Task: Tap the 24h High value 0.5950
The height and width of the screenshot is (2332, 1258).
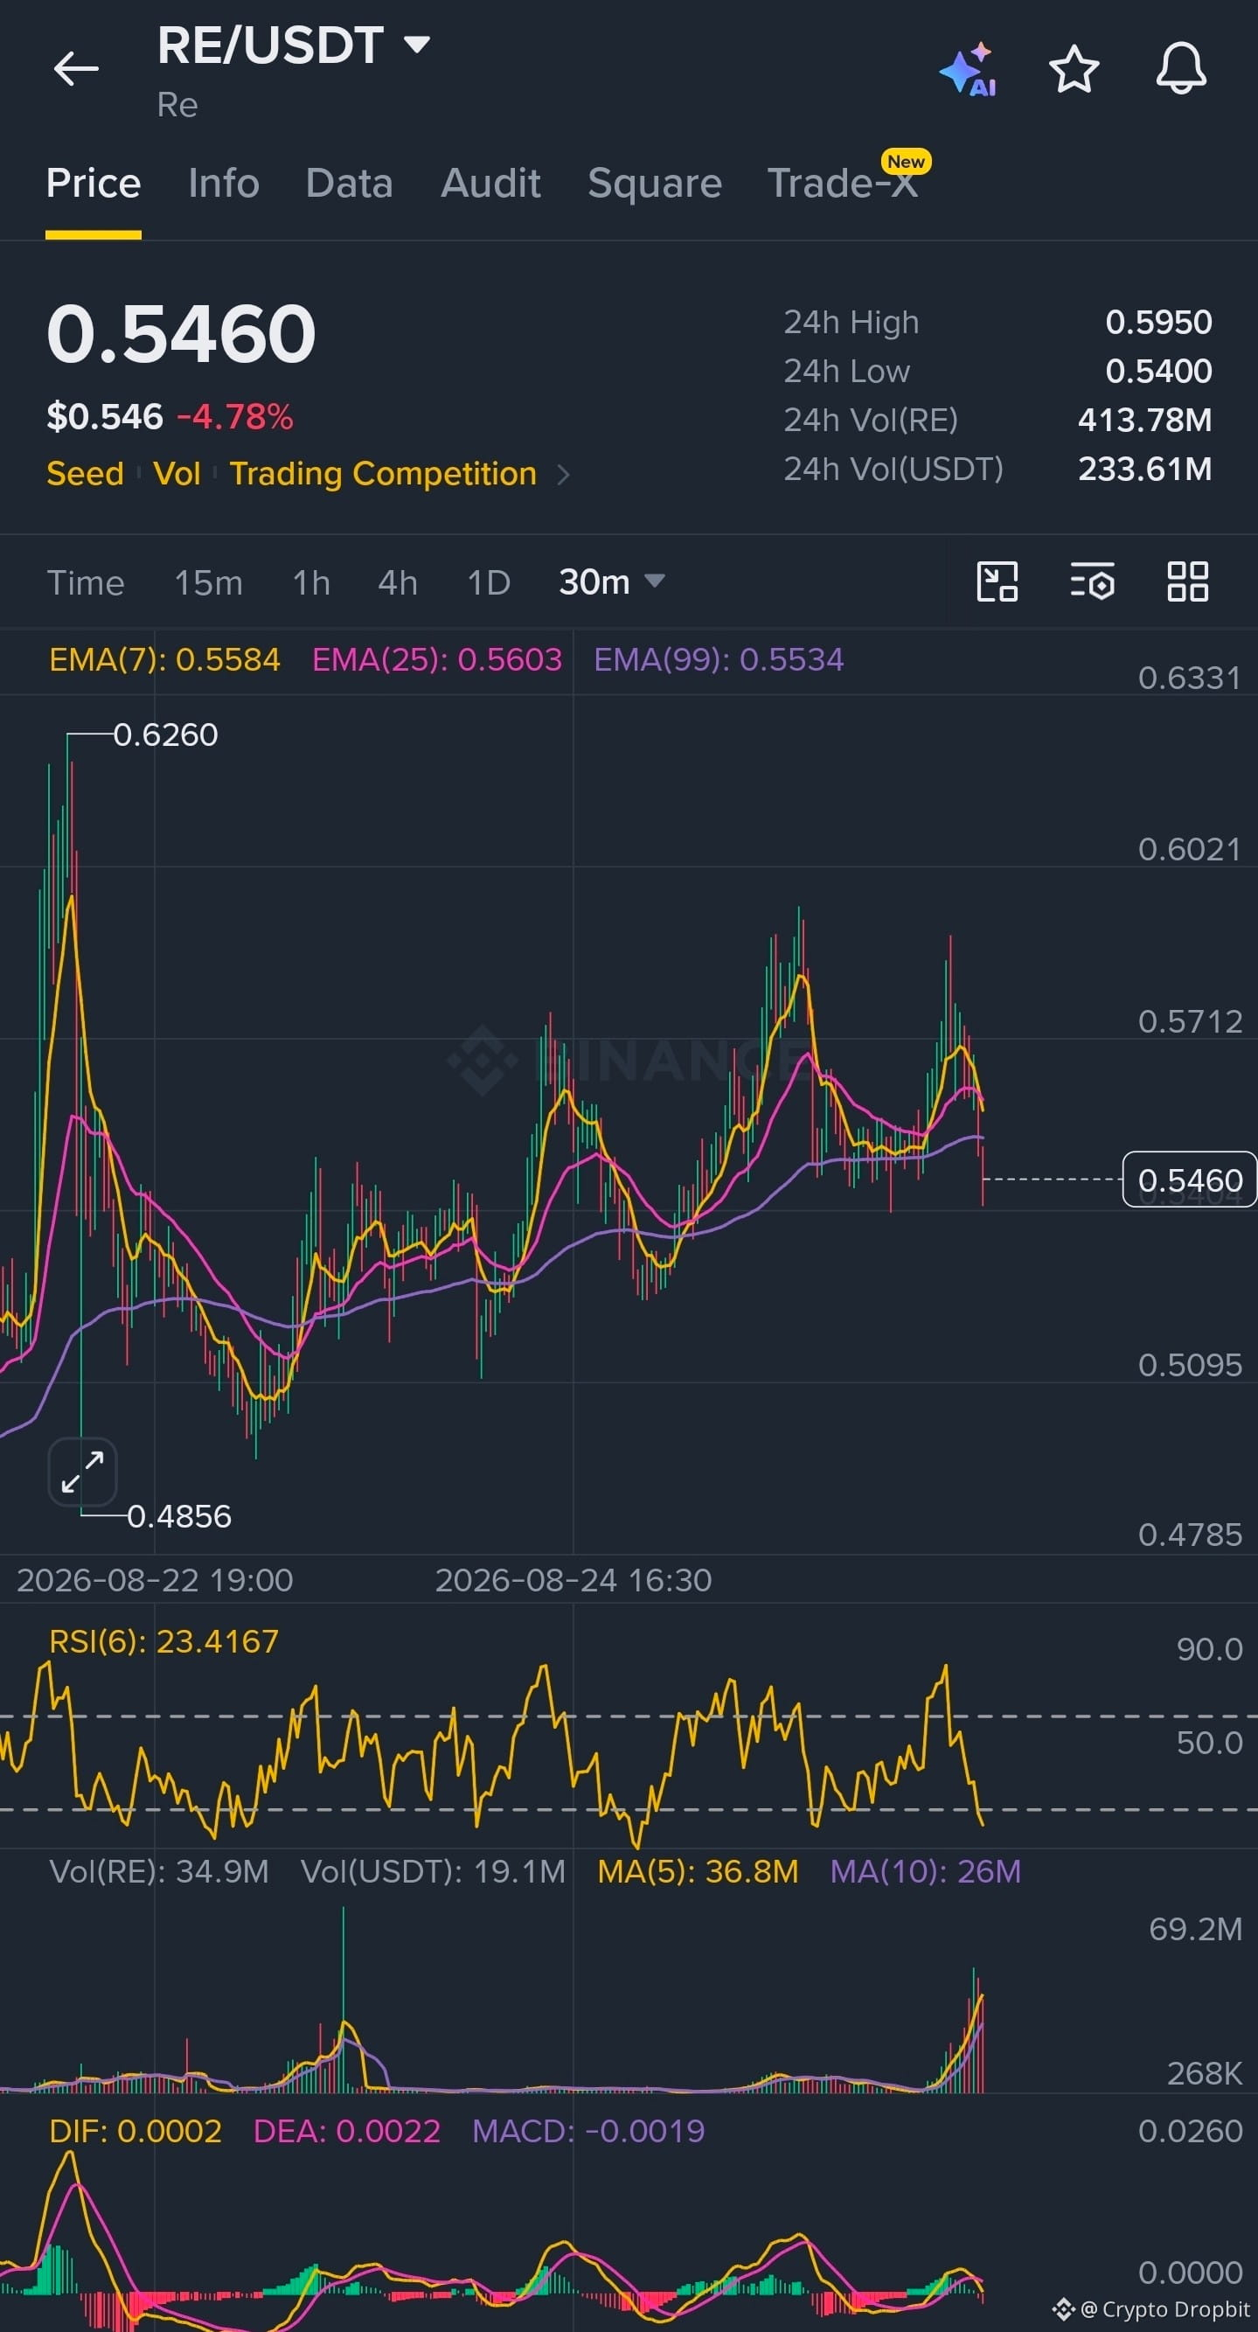Action: click(x=1158, y=323)
